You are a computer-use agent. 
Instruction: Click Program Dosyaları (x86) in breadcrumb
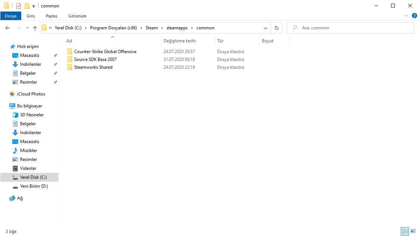tap(113, 28)
